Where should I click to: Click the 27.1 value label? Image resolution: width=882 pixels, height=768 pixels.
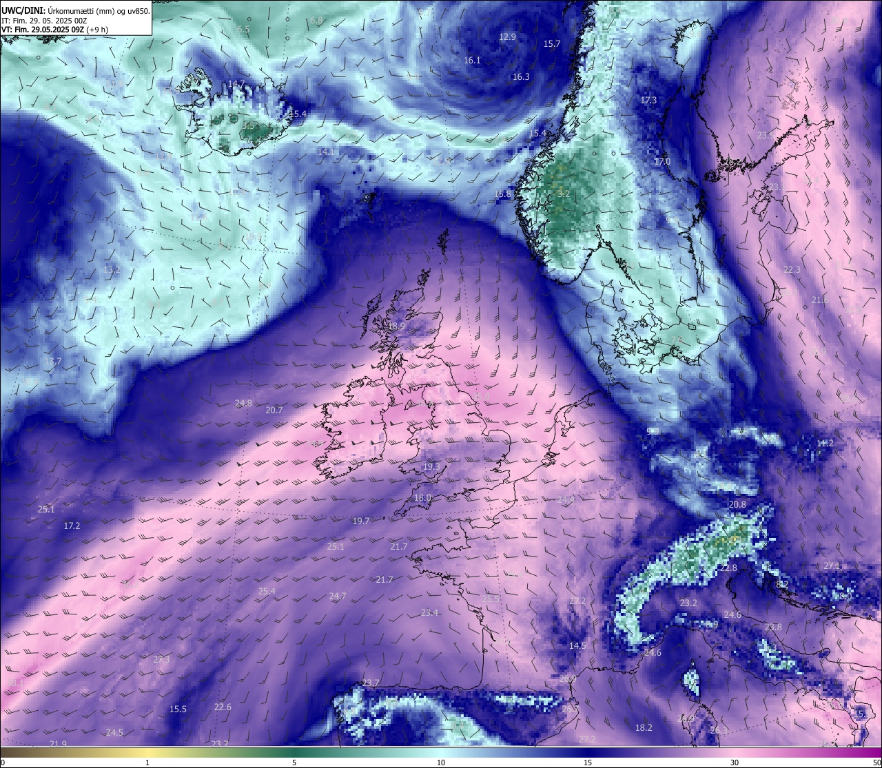[x=832, y=566]
